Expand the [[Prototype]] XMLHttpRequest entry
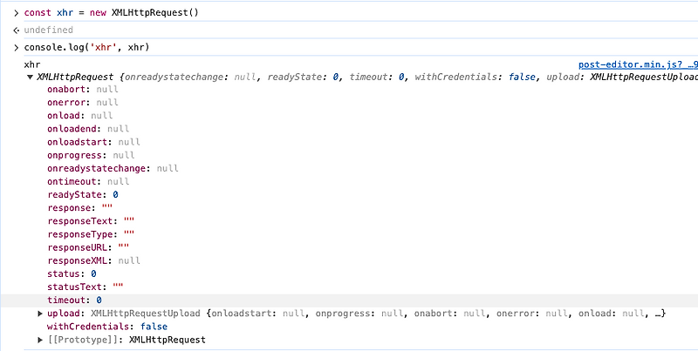The image size is (698, 351). (41, 341)
